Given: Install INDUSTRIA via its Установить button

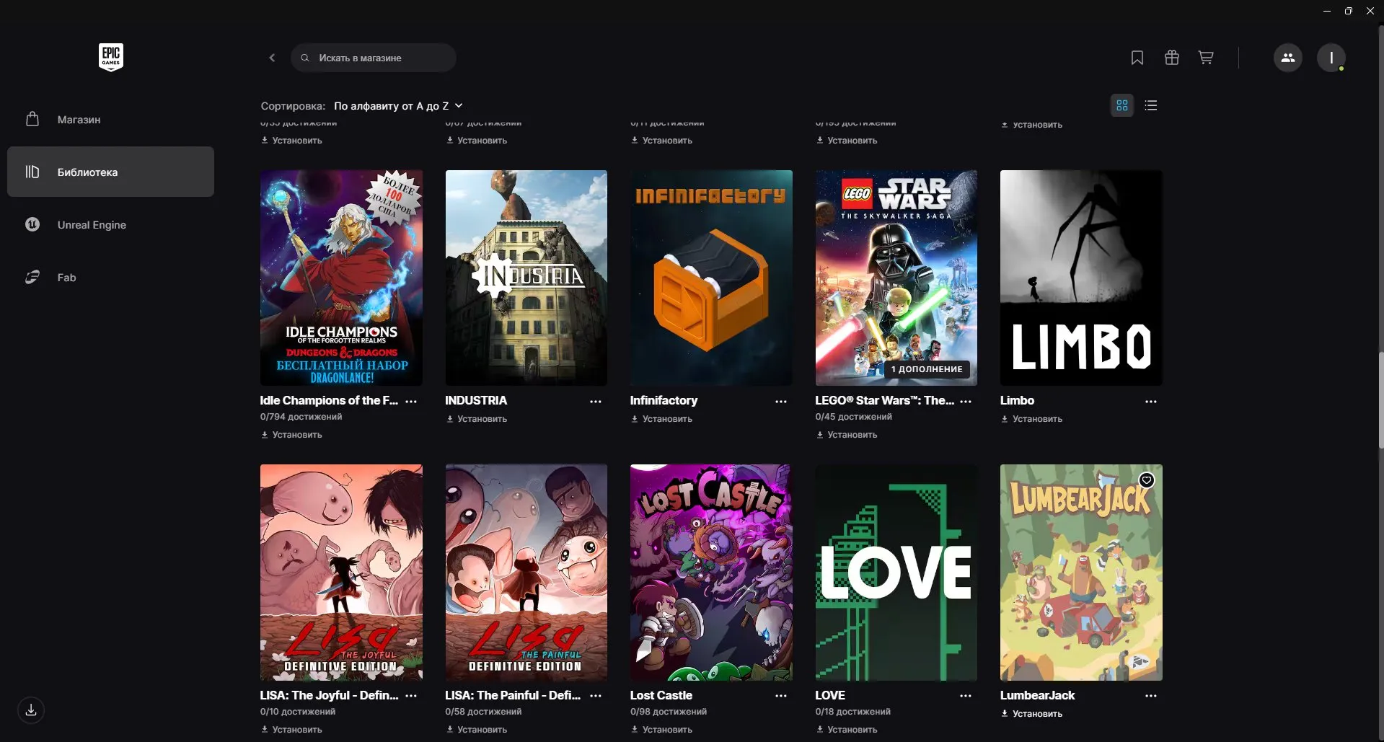Looking at the screenshot, I should [477, 419].
